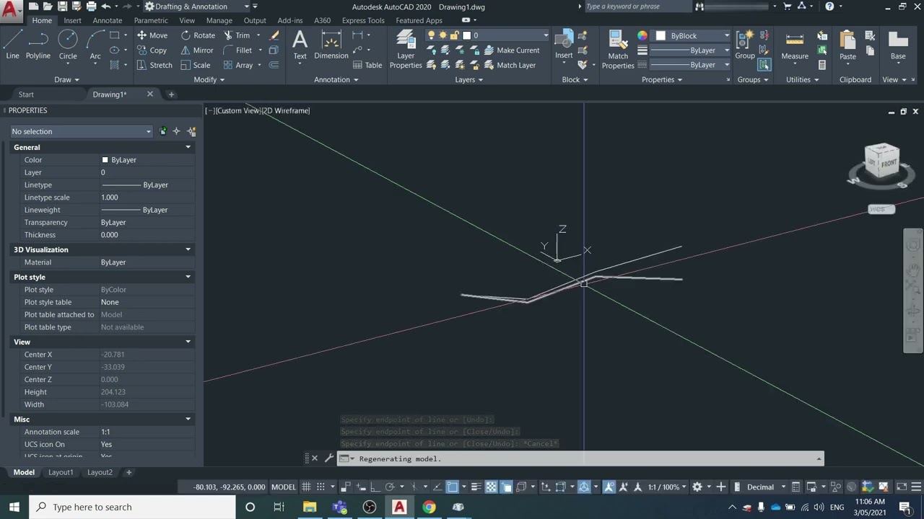Screen dimensions: 924x519
Task: Collapse the General section in Properties palette
Action: coord(188,147)
